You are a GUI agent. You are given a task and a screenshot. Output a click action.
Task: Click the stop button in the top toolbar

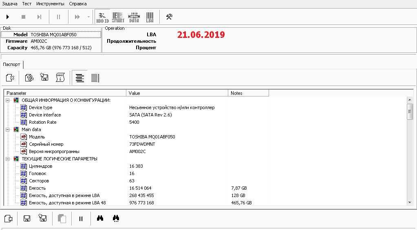coord(23,17)
